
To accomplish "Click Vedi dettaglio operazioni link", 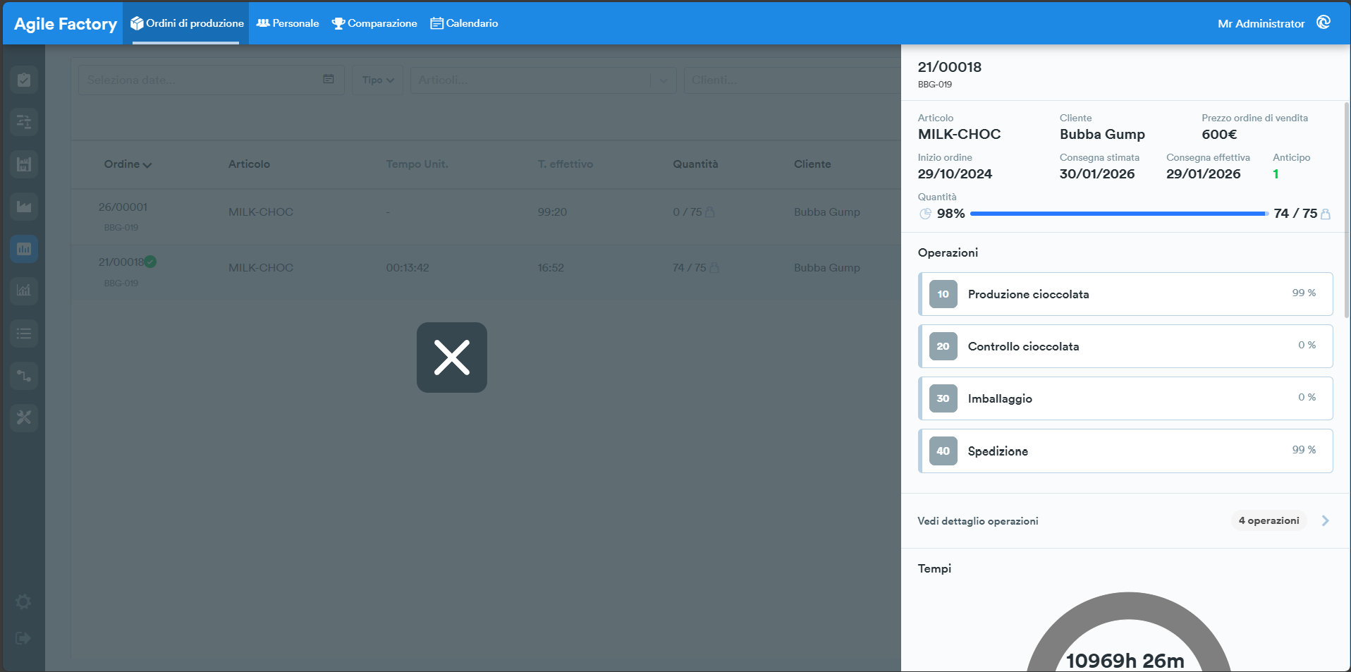I will (x=977, y=521).
